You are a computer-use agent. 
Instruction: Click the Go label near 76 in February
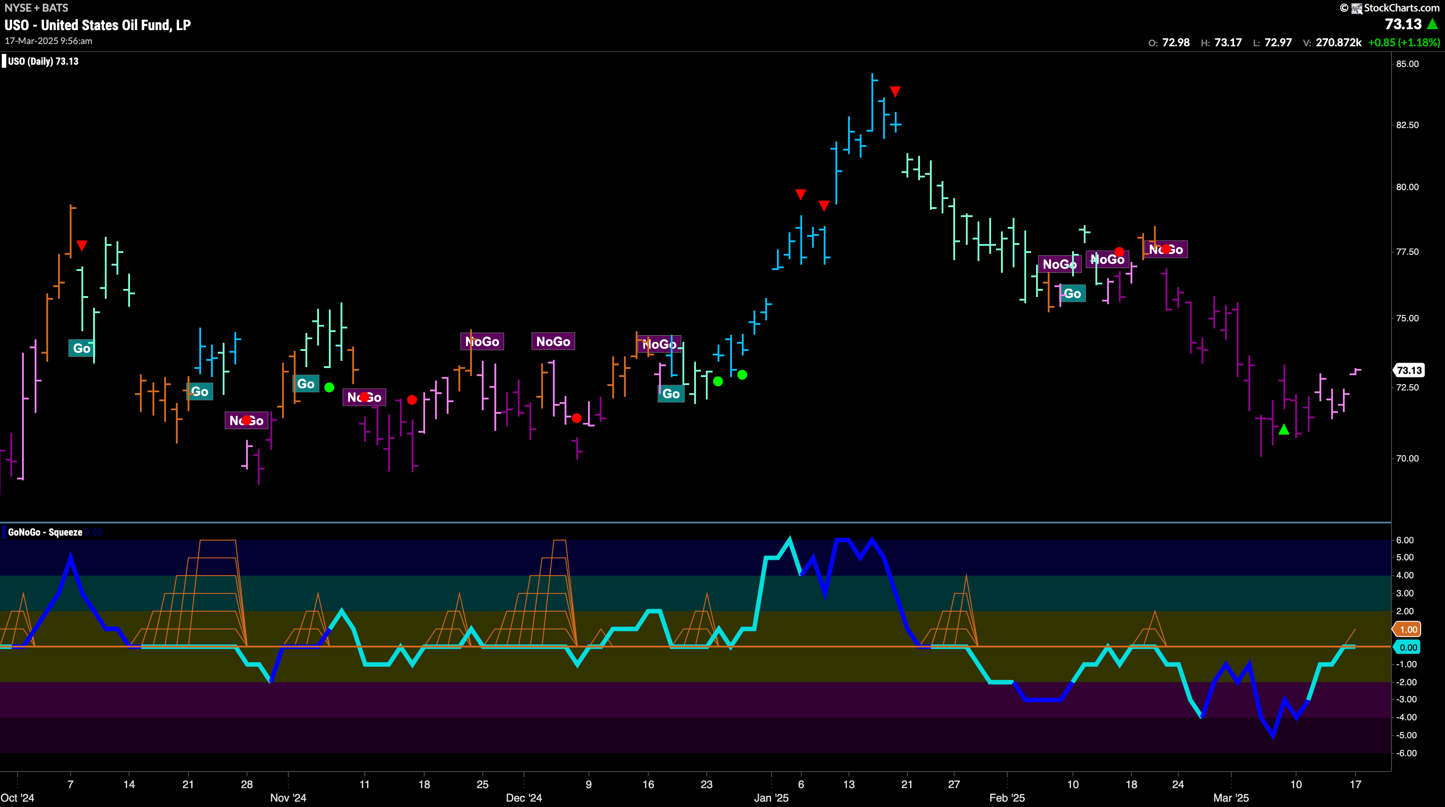click(x=1073, y=294)
